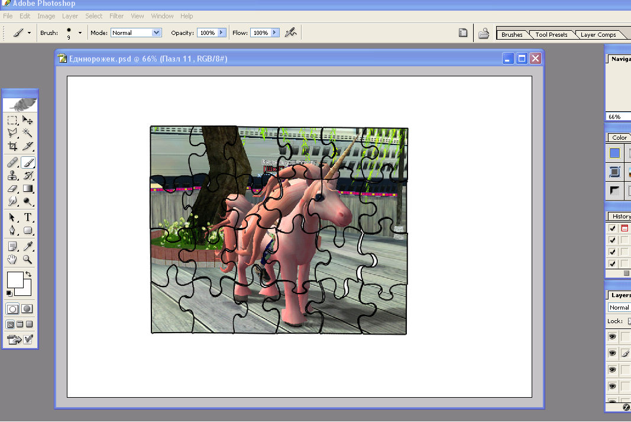The image size is (631, 422).
Task: Open the brush Mode dropdown
Action: click(x=156, y=33)
